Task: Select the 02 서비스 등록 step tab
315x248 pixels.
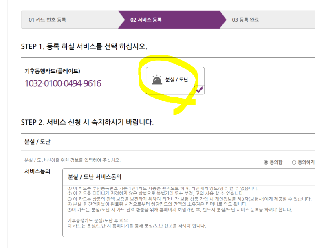Action: point(146,20)
